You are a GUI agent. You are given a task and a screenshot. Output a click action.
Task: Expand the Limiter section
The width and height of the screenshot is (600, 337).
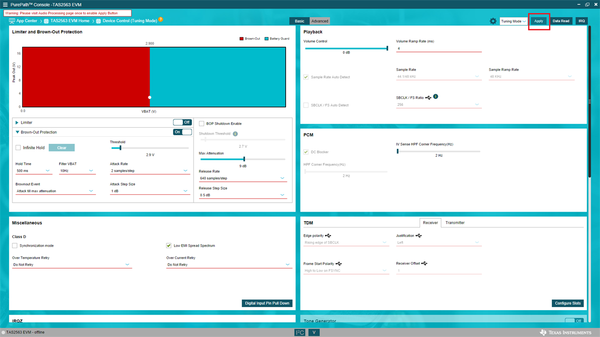(x=17, y=122)
